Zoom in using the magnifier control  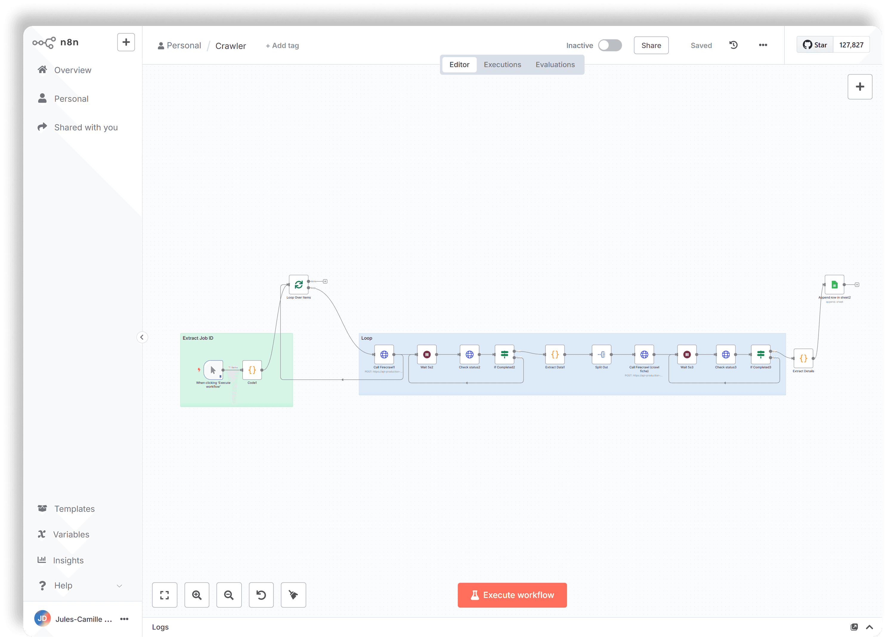point(197,595)
